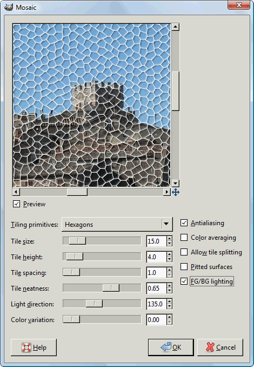Click the preview horizontal scrollbar thumb
254x367 pixels.
pyautogui.click(x=77, y=192)
